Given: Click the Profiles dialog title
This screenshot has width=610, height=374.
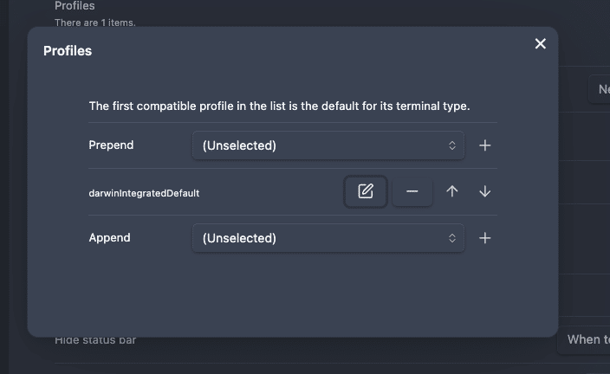Looking at the screenshot, I should (x=68, y=51).
